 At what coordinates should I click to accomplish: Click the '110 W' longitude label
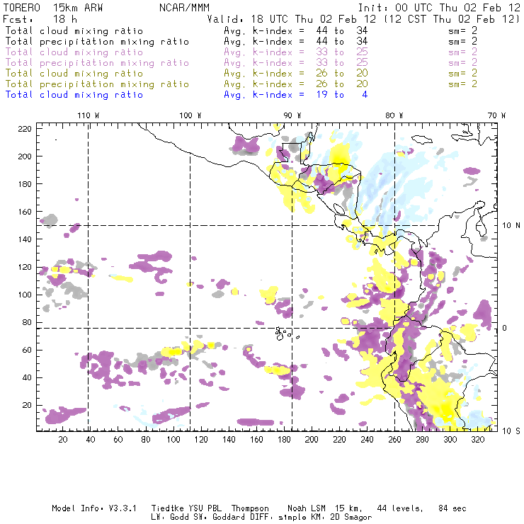pyautogui.click(x=89, y=115)
